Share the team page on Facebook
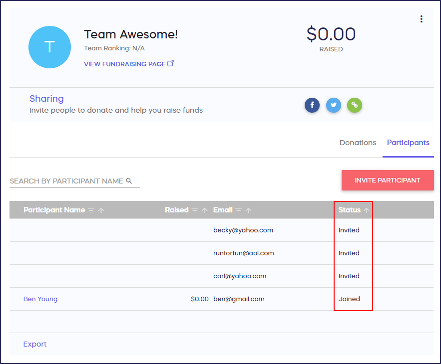The height and width of the screenshot is (364, 441). point(312,105)
